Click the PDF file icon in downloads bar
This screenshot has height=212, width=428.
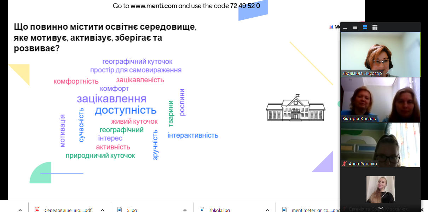(37, 210)
